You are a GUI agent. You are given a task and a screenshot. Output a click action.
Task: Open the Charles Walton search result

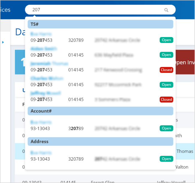pos(47,78)
